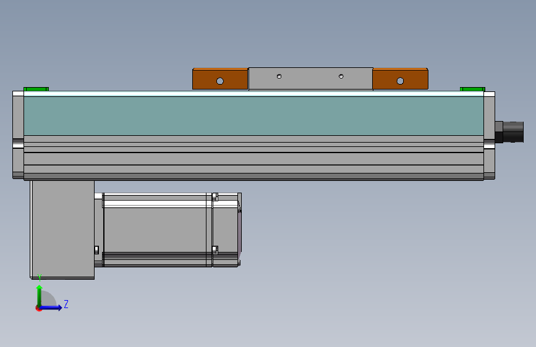The width and height of the screenshot is (536, 347).
Task: Click the blue Z axis arrow of the triad
Action: [x=51, y=307]
